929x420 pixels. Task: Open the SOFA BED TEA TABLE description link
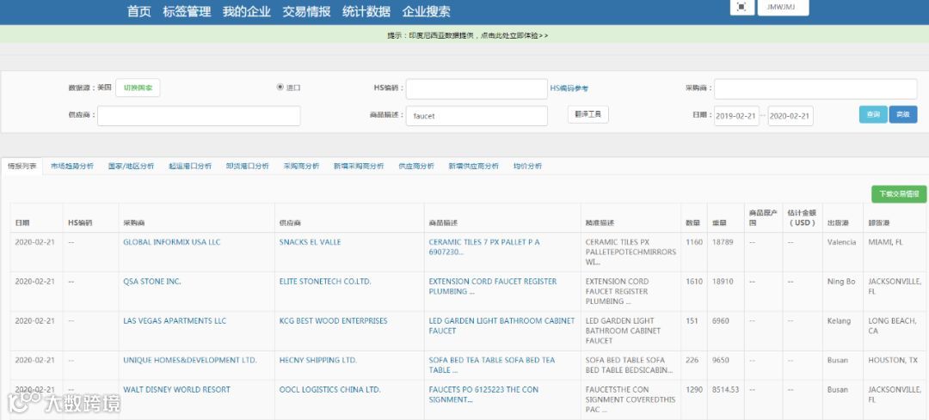point(492,365)
